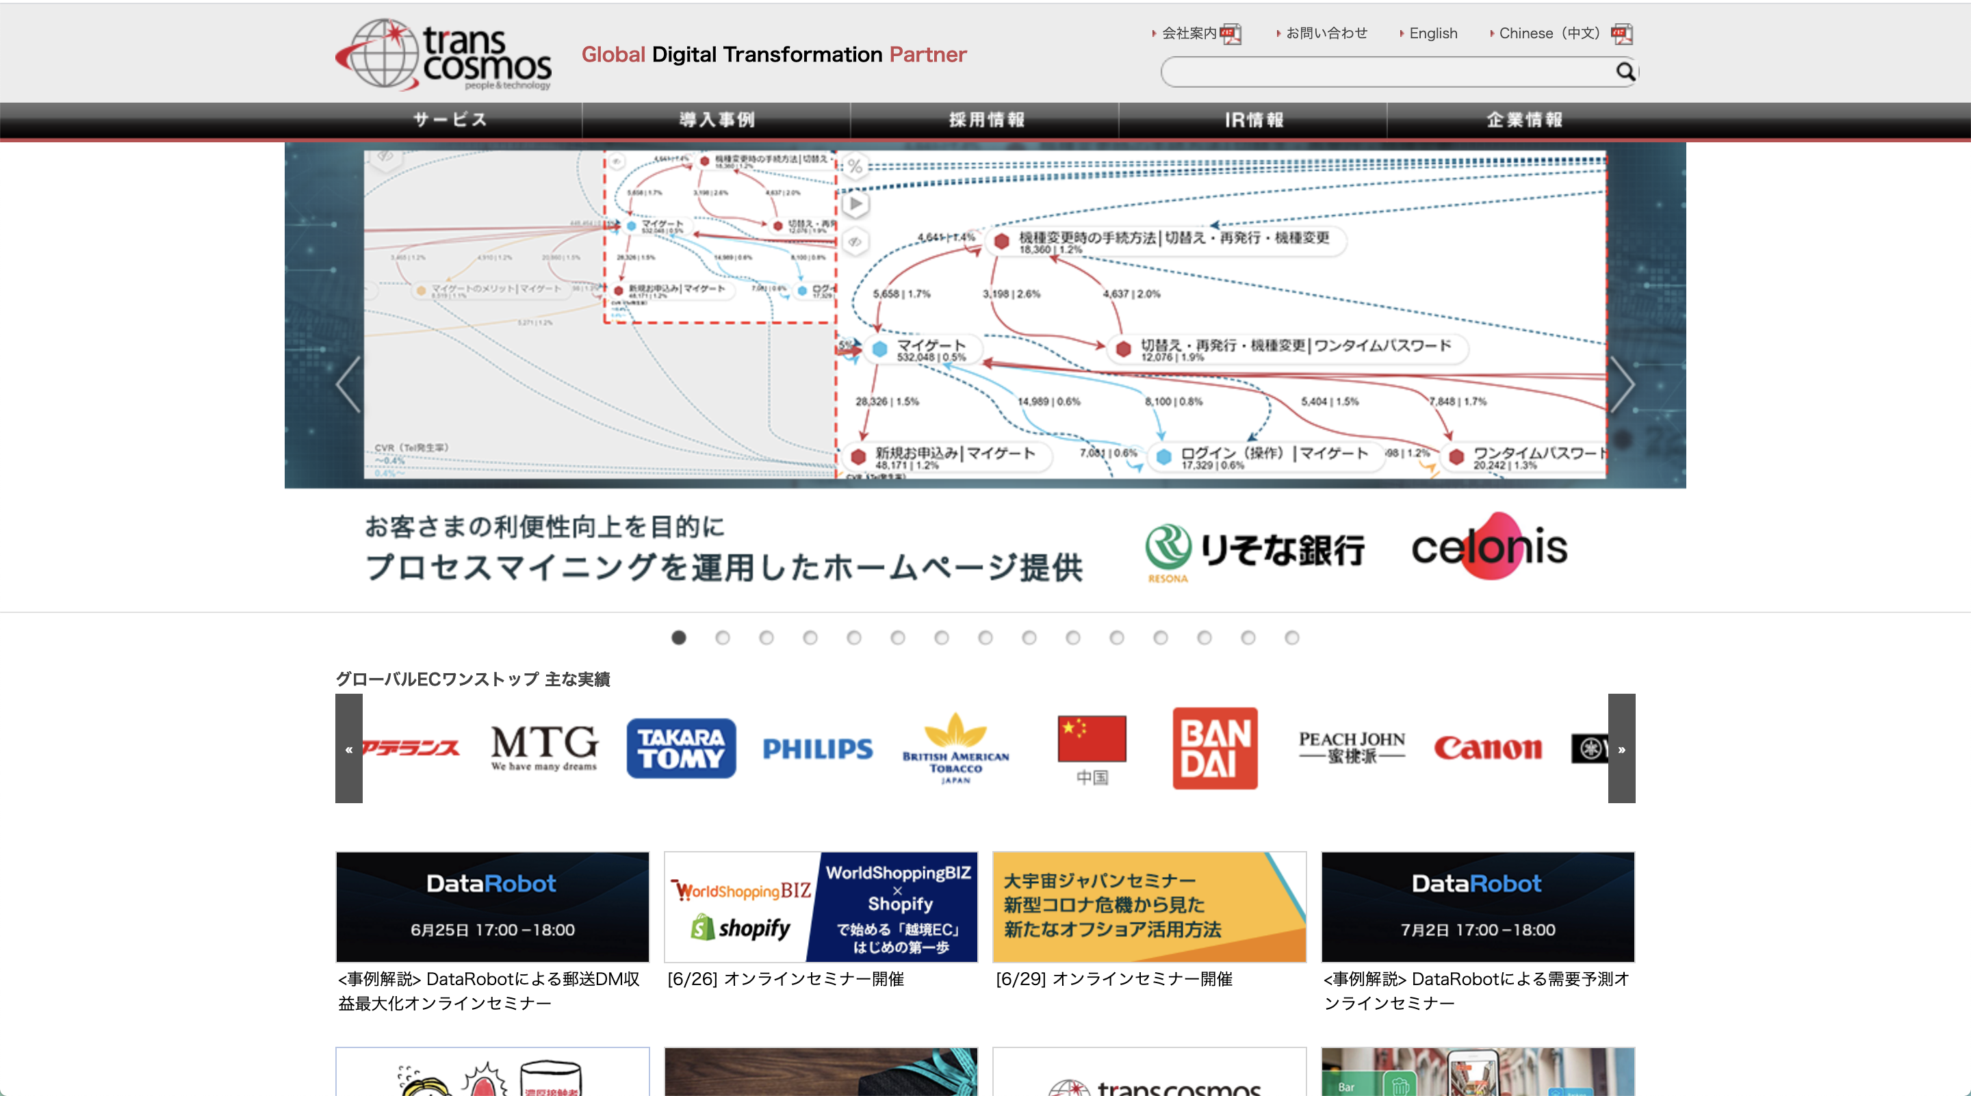
Task: Open the お問い合わせ link
Action: tap(1326, 34)
